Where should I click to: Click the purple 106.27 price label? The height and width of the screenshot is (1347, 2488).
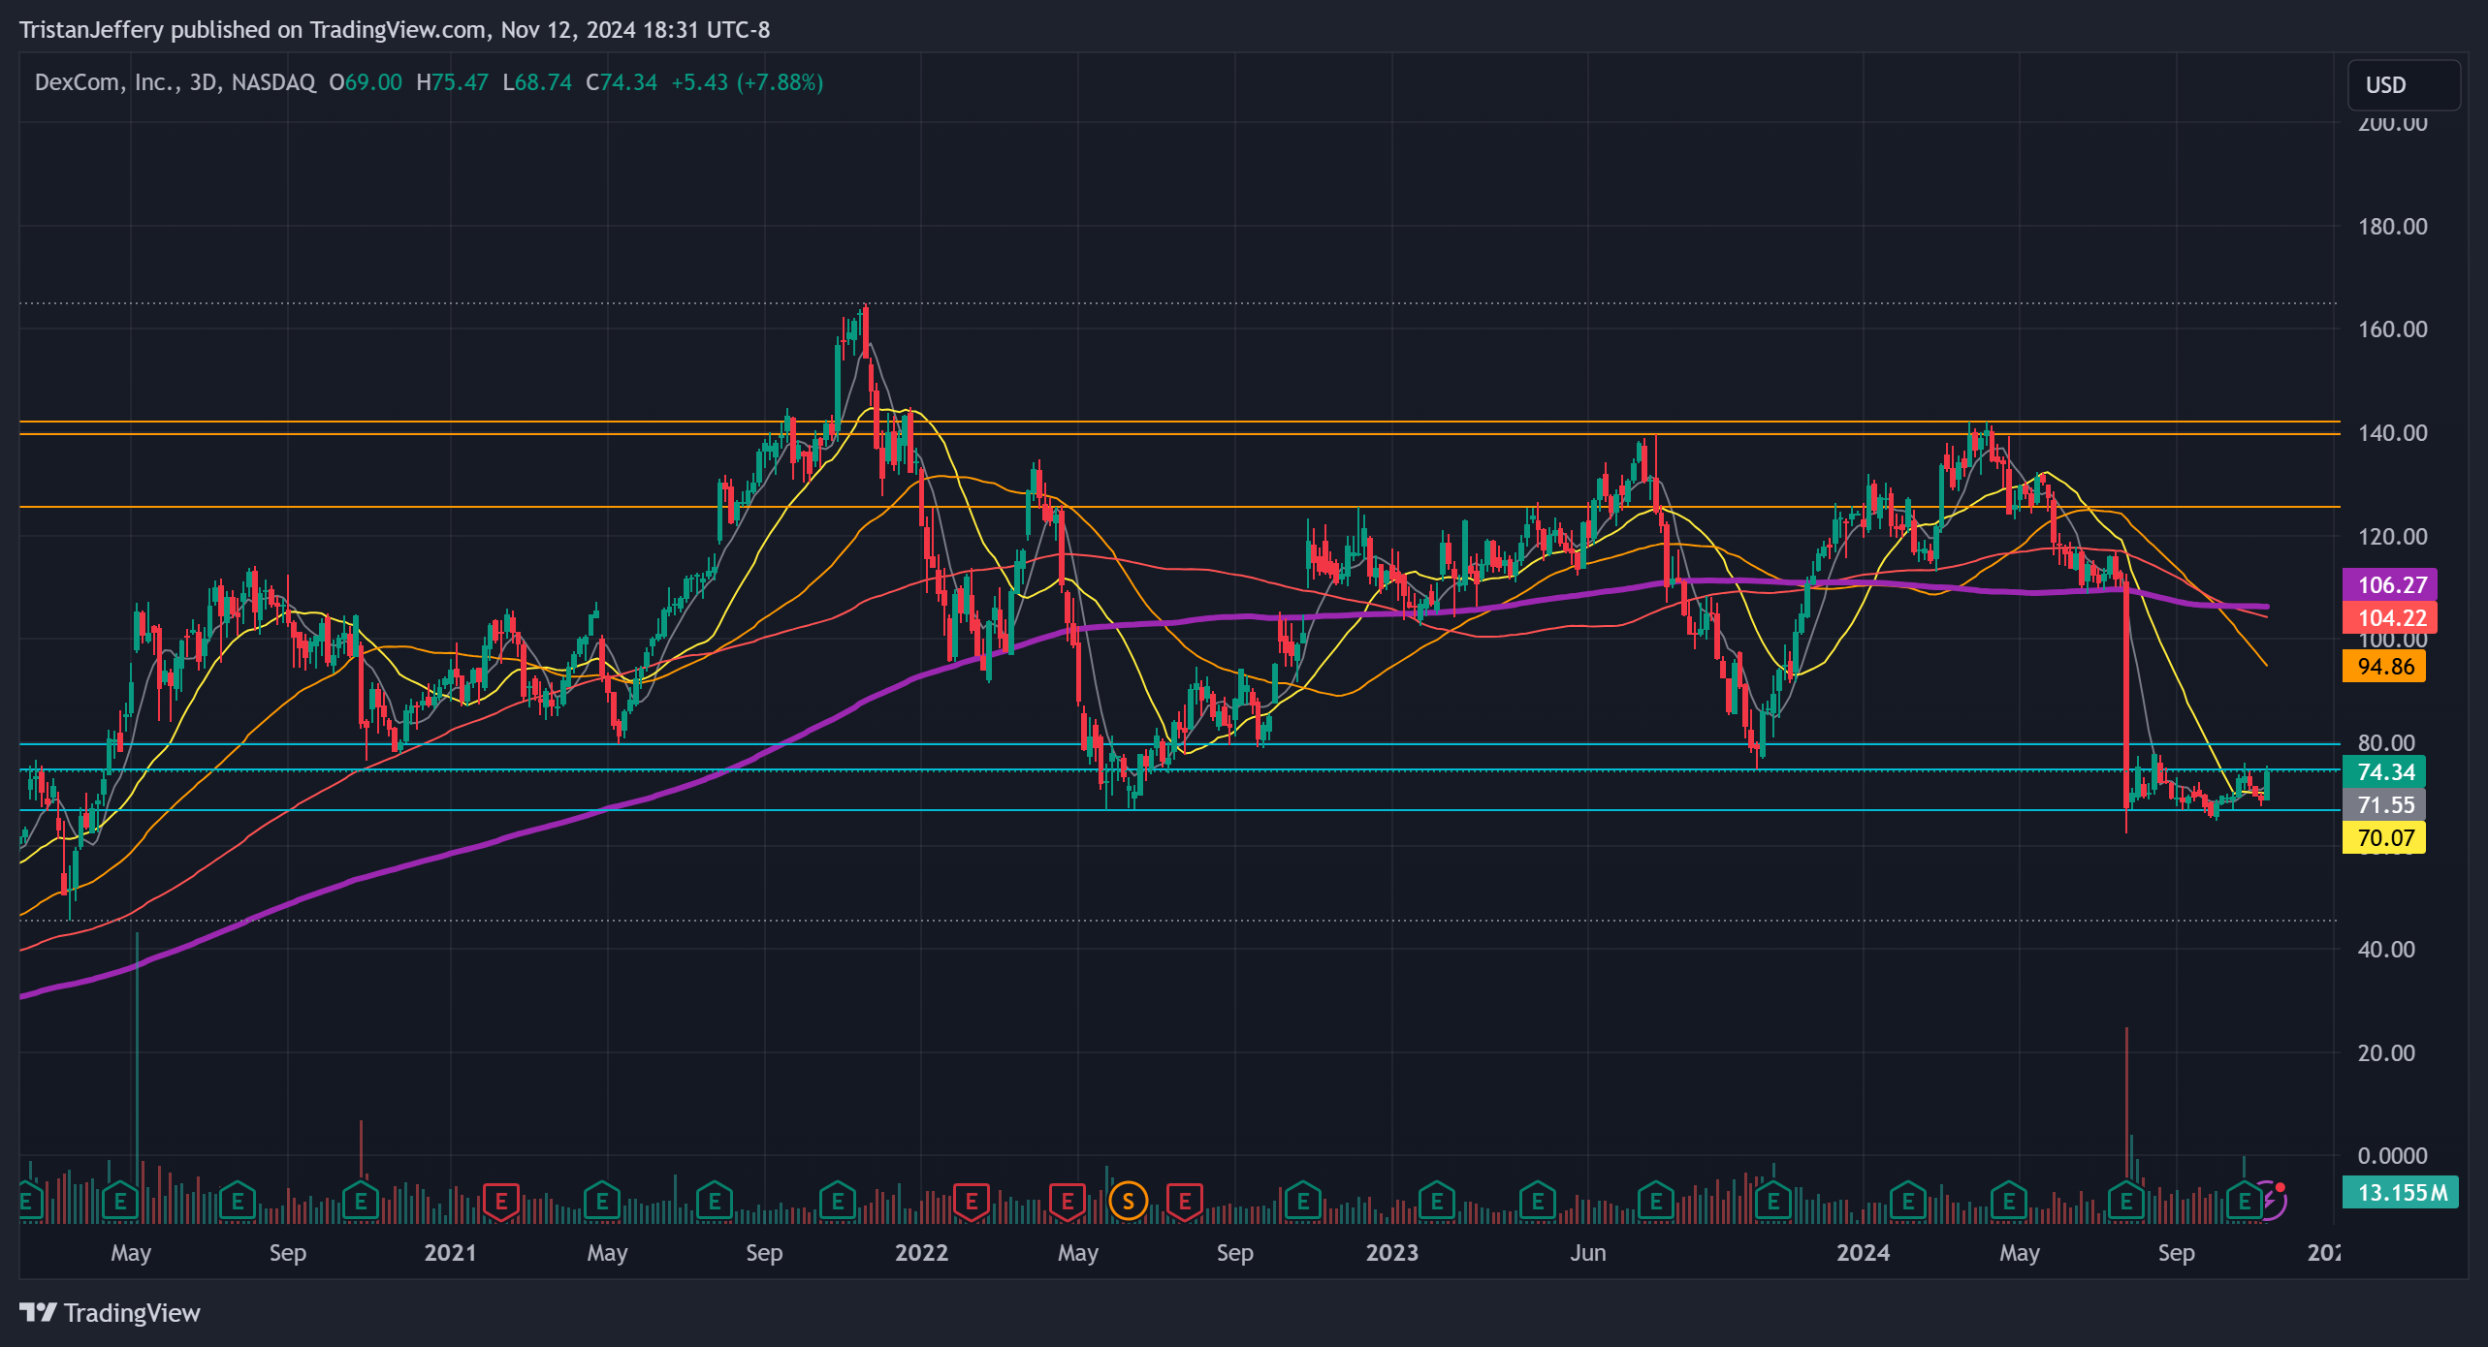pos(2390,584)
